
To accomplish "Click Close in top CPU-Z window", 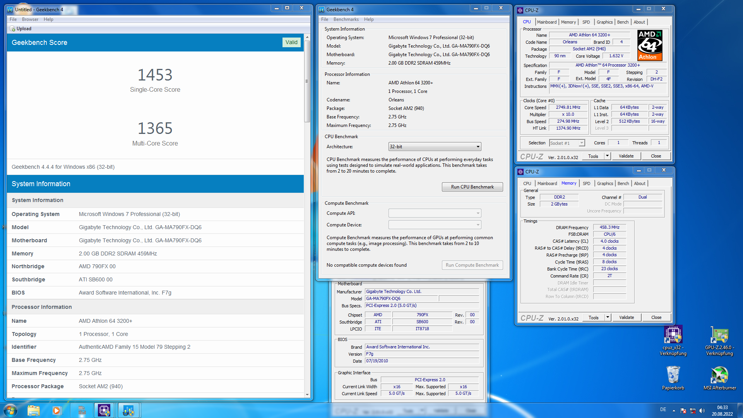I will coord(656,156).
